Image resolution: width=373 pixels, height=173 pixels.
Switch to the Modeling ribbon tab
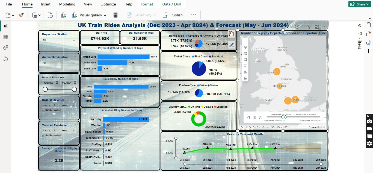click(x=67, y=4)
